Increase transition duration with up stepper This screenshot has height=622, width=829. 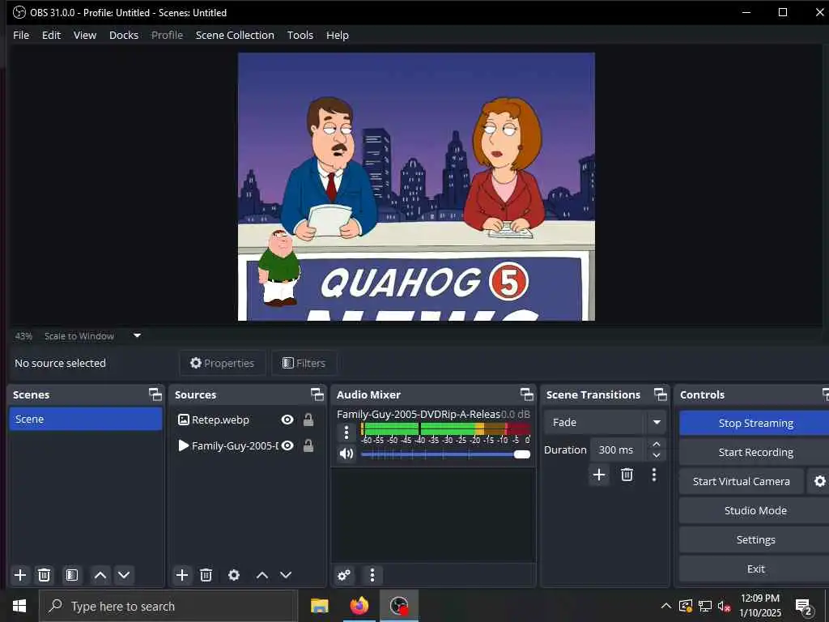pyautogui.click(x=656, y=445)
